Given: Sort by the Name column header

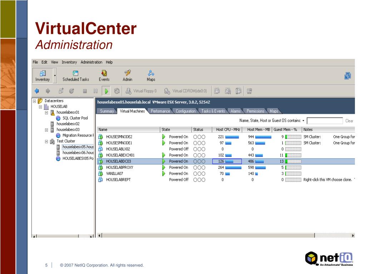Looking at the screenshot, I should pyautogui.click(x=128, y=130).
